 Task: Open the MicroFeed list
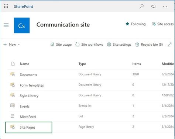tap(28, 117)
